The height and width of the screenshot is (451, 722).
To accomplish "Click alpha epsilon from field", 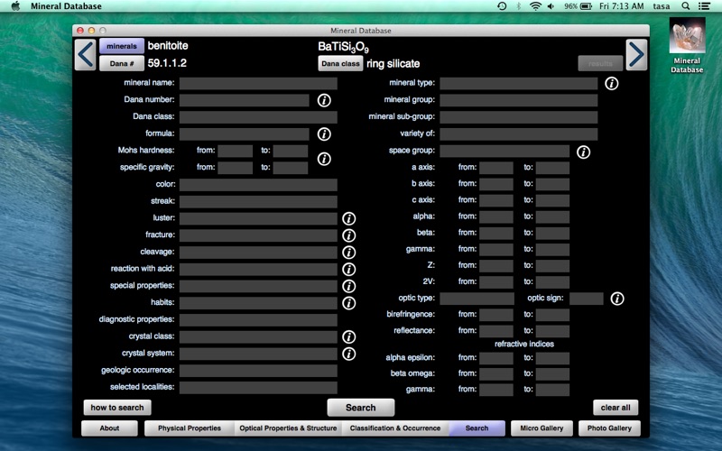I will tap(495, 358).
